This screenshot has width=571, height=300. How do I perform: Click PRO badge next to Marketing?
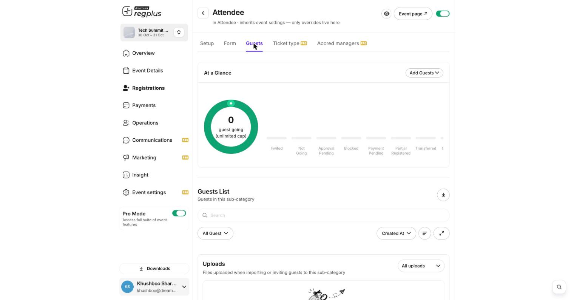(185, 158)
